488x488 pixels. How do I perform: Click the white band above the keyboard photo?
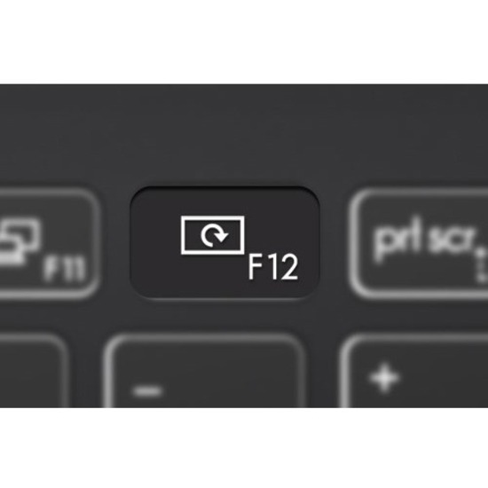pos(244,42)
